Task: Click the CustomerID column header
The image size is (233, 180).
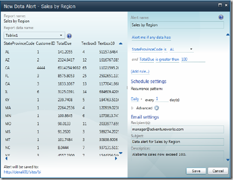Action: 46,43
